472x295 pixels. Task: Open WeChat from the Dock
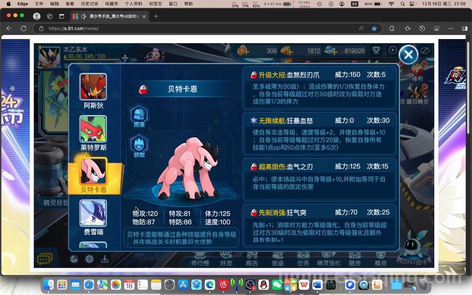(x=277, y=284)
